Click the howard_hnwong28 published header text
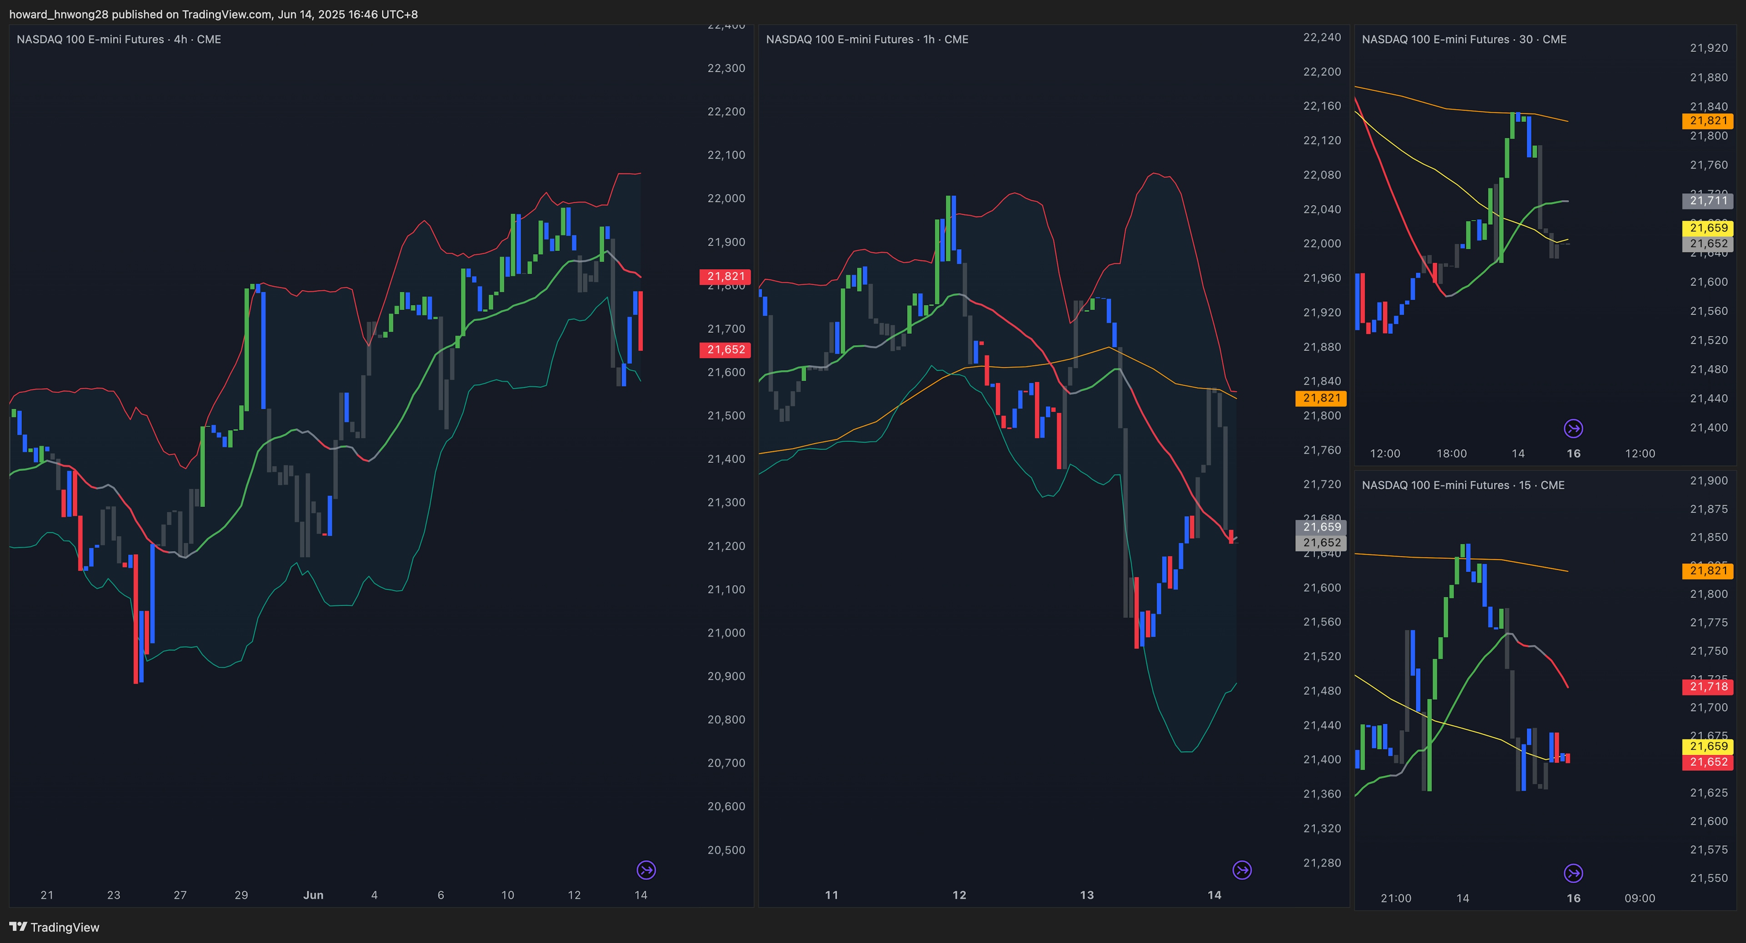The image size is (1746, 943). click(213, 14)
